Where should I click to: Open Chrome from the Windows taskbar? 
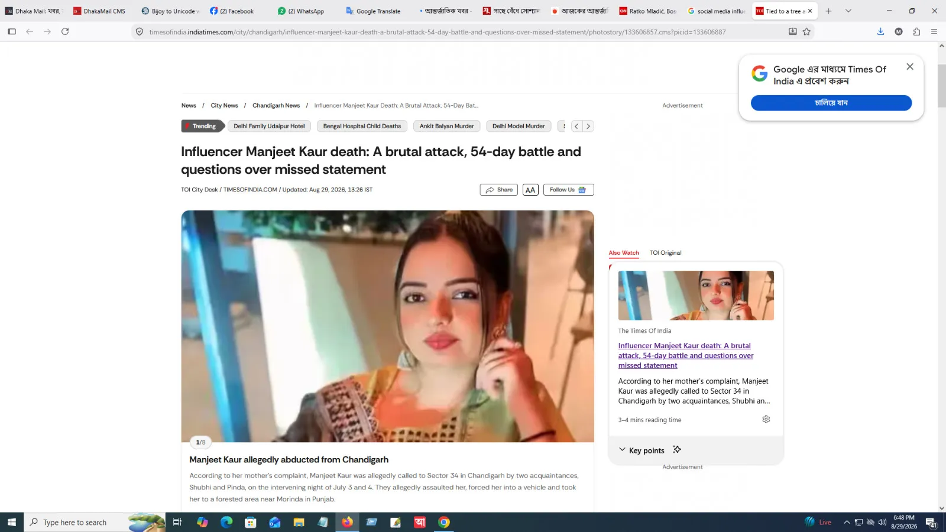pyautogui.click(x=444, y=522)
